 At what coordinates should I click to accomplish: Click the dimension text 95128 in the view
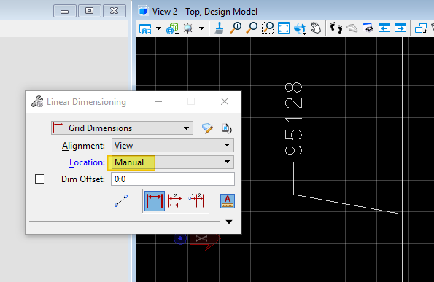pos(293,119)
